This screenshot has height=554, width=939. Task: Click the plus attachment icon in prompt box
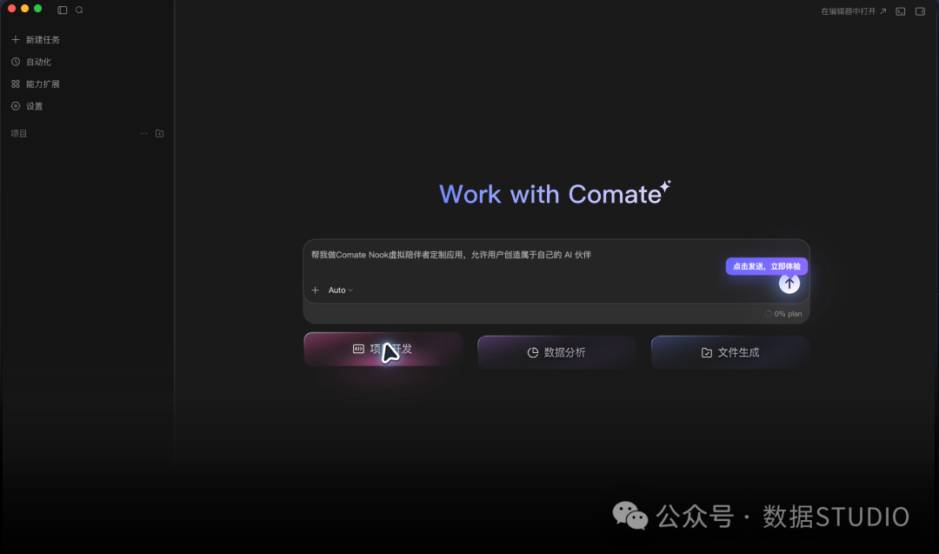click(x=315, y=290)
